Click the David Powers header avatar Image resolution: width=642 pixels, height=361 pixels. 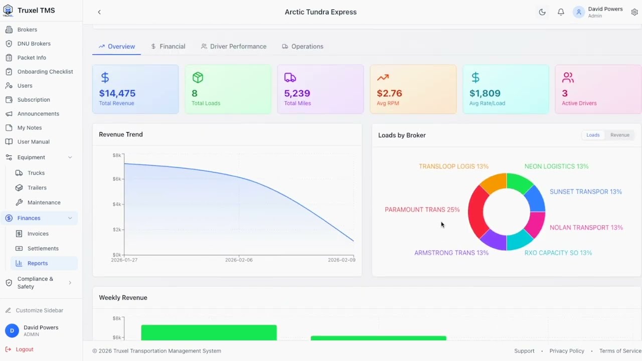[x=579, y=12]
